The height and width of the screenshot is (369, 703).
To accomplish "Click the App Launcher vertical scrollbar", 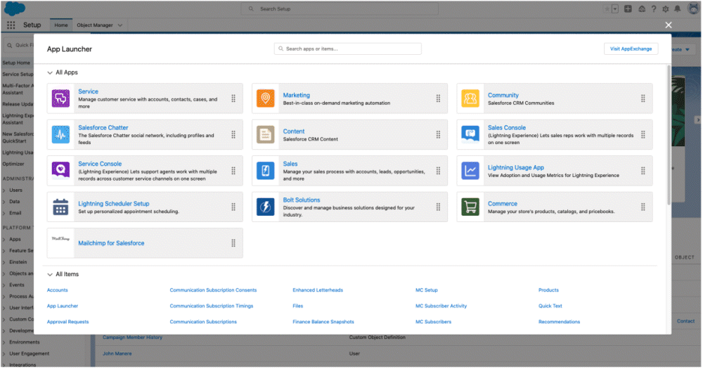I will [x=669, y=134].
